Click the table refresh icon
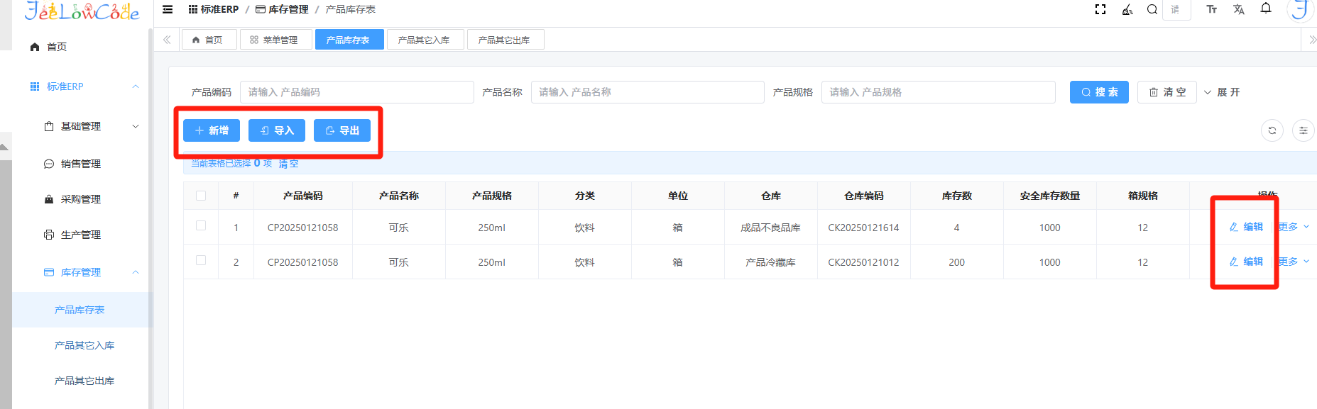This screenshot has height=409, width=1317. click(1272, 130)
